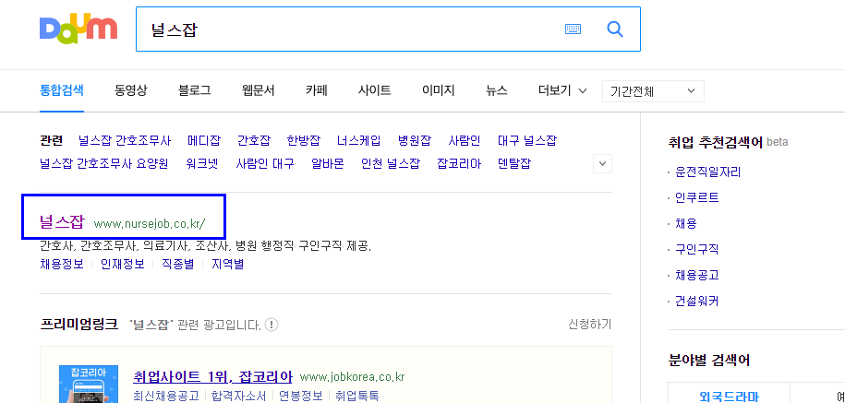Click recommended keyword 채용
The image size is (845, 403).
click(685, 224)
